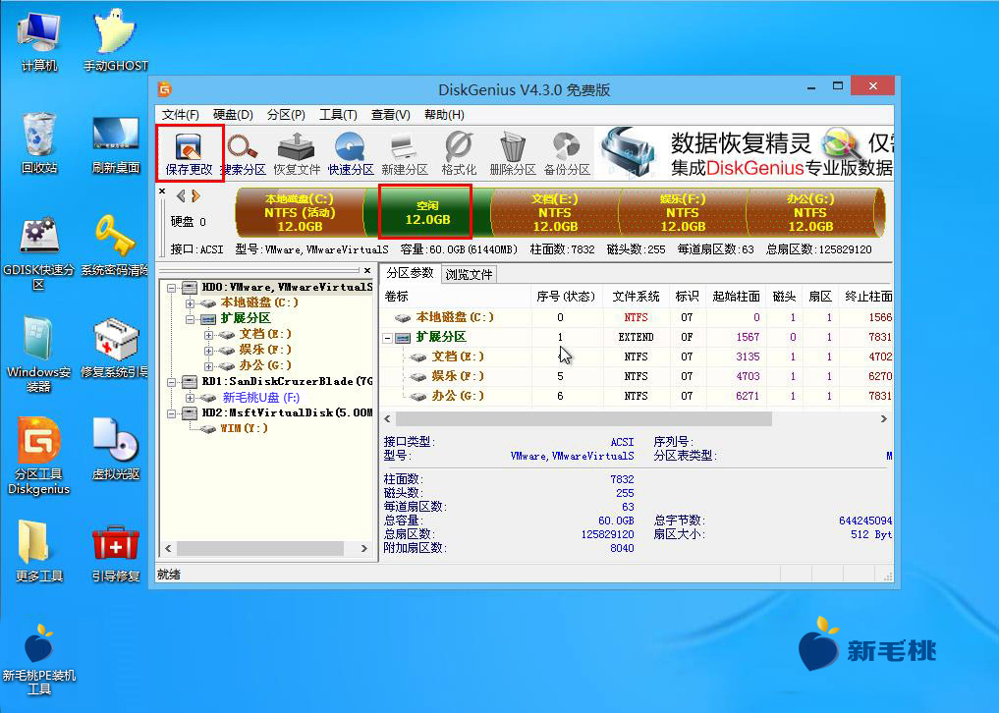Select the 娱乐(F:) partition block
This screenshot has width=999, height=713.
point(682,213)
